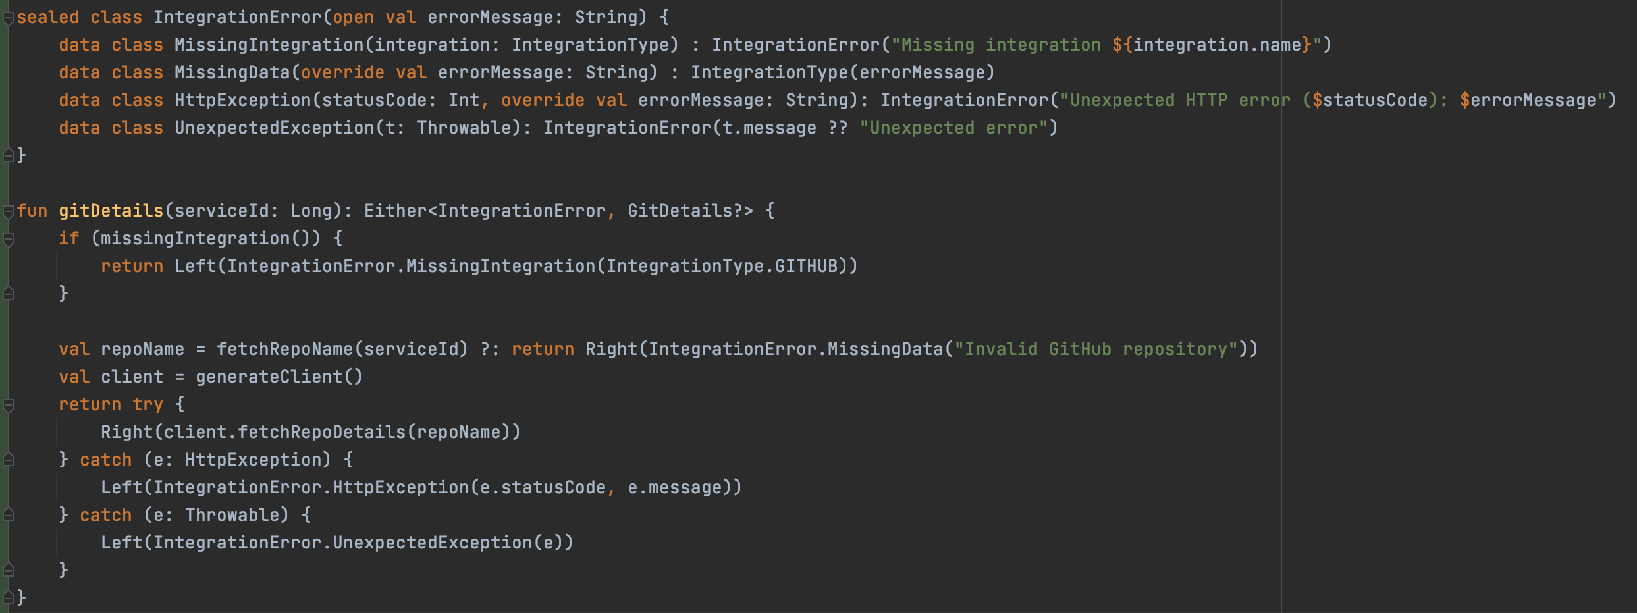Click the MissingData class name
Screen dimensions: 1637x613
pyautogui.click(x=232, y=72)
